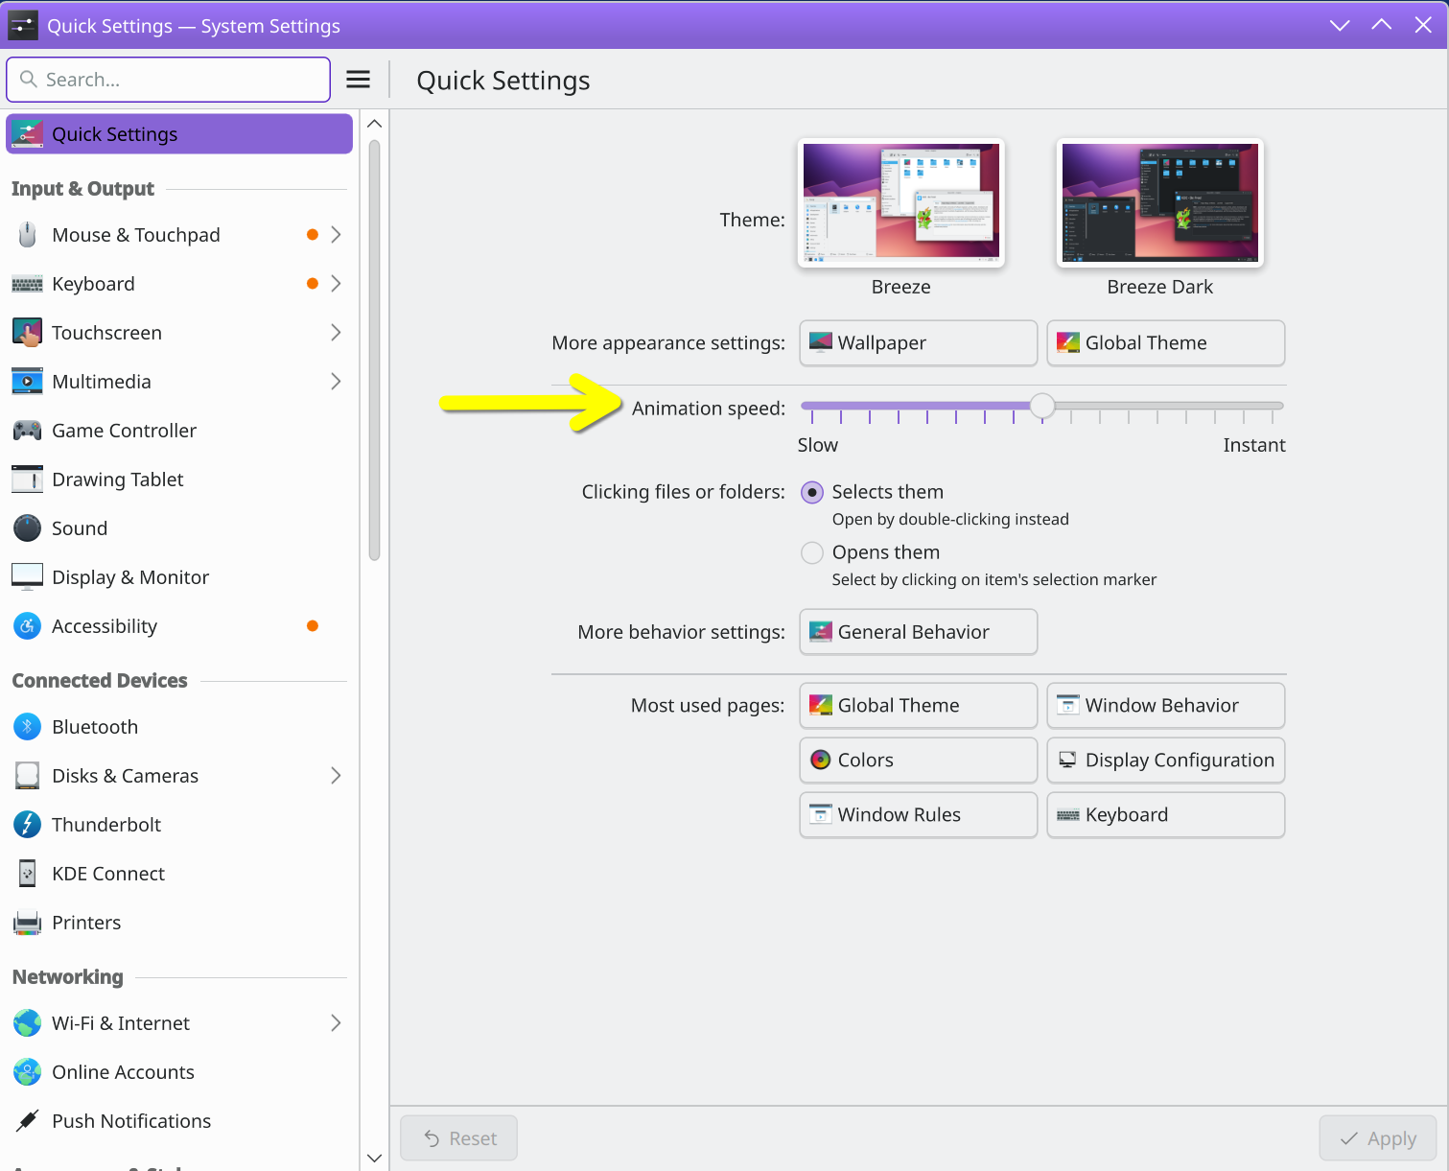The image size is (1449, 1171).
Task: Click the Search input field
Action: [x=169, y=80]
